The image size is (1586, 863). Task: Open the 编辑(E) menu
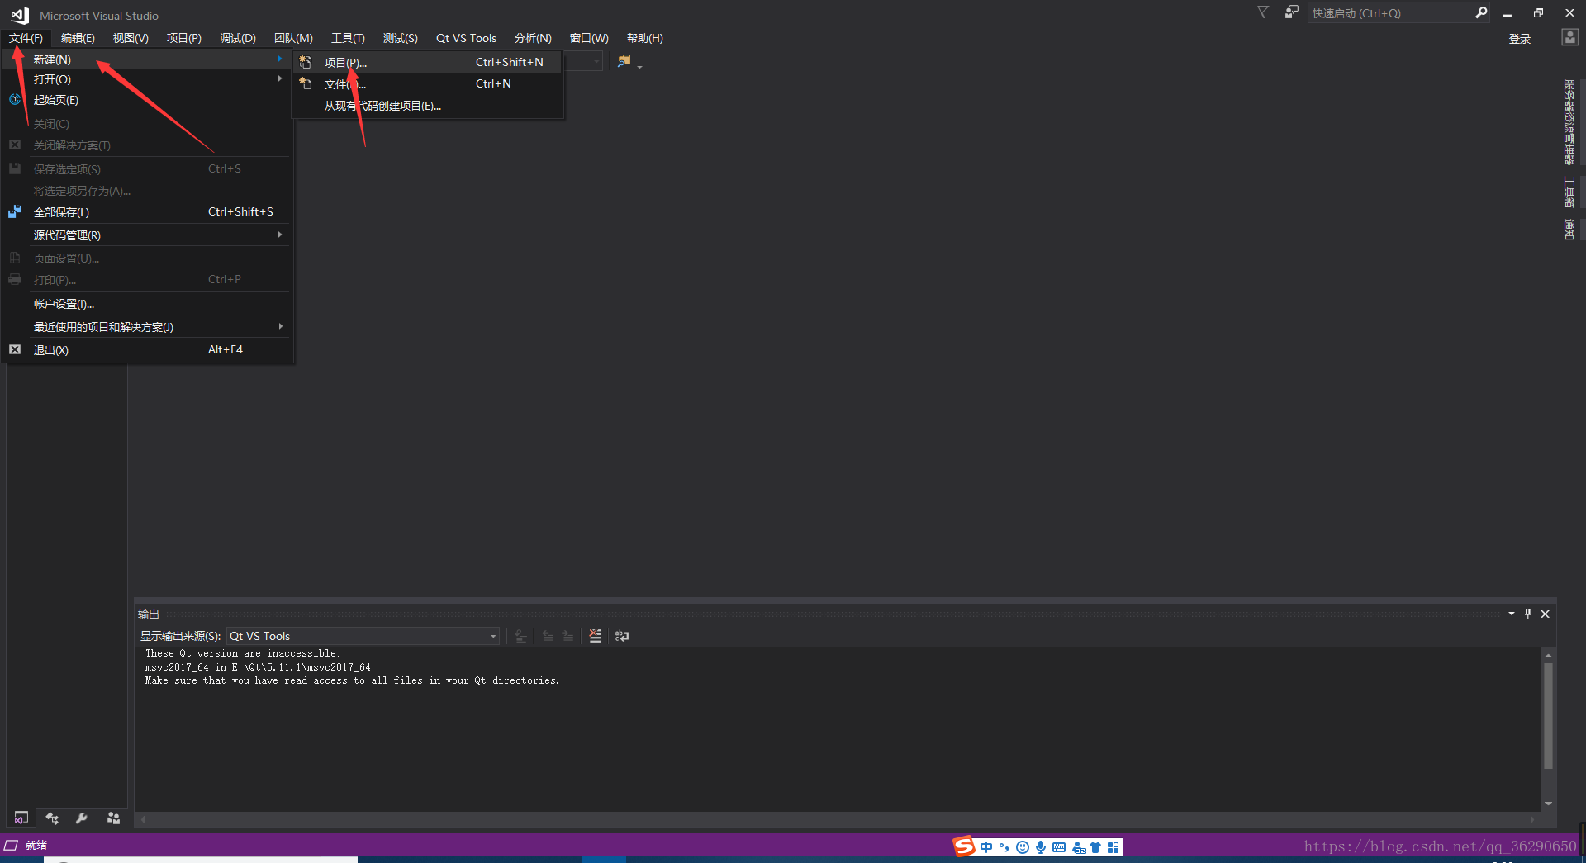78,38
